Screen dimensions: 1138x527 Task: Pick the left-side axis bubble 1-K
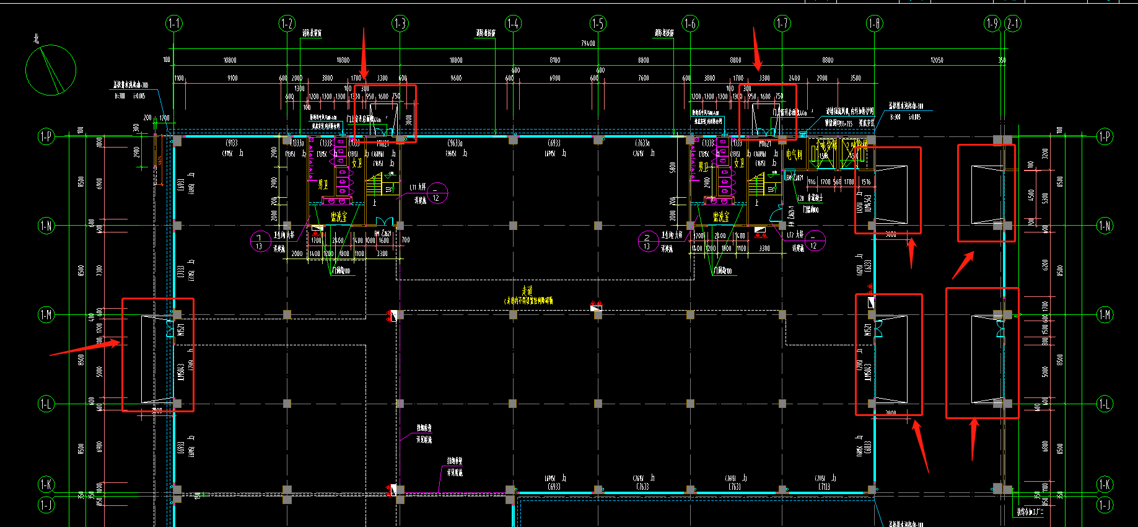tap(46, 484)
